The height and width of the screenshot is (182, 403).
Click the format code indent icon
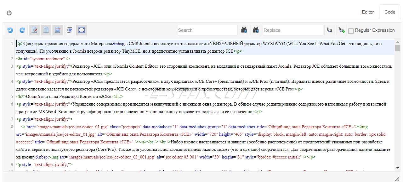[x=70, y=30]
